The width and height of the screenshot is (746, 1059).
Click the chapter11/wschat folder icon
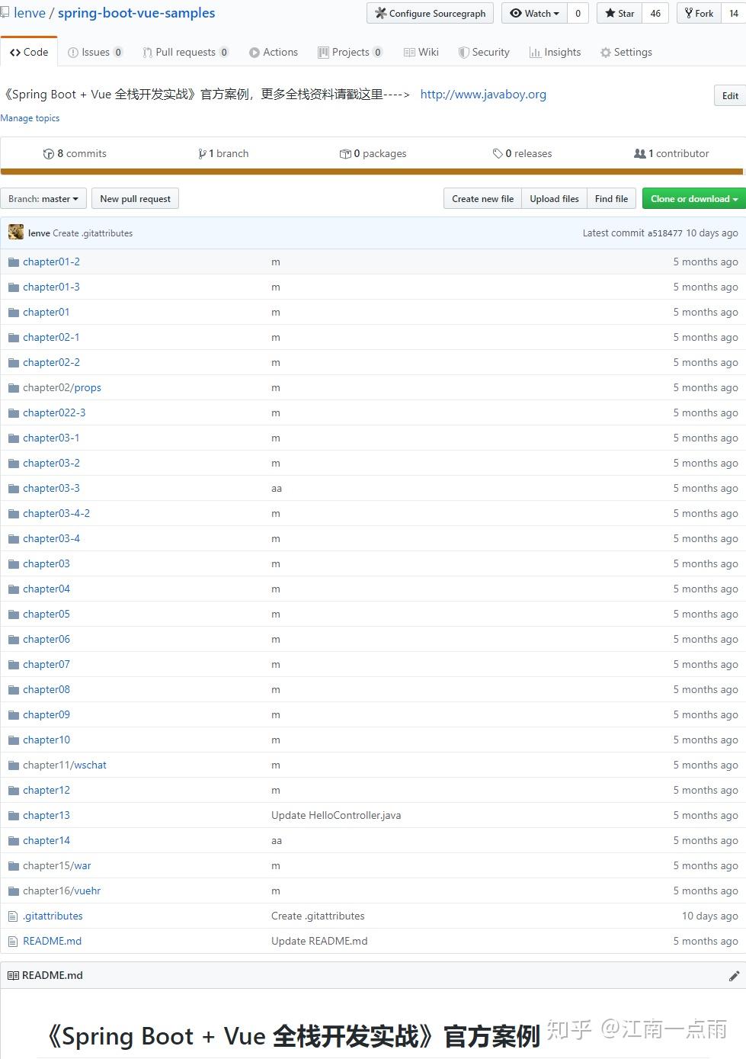(14, 765)
